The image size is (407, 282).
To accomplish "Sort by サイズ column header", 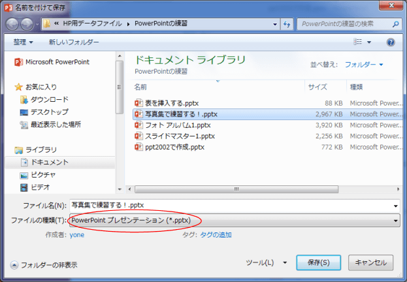I will [317, 87].
